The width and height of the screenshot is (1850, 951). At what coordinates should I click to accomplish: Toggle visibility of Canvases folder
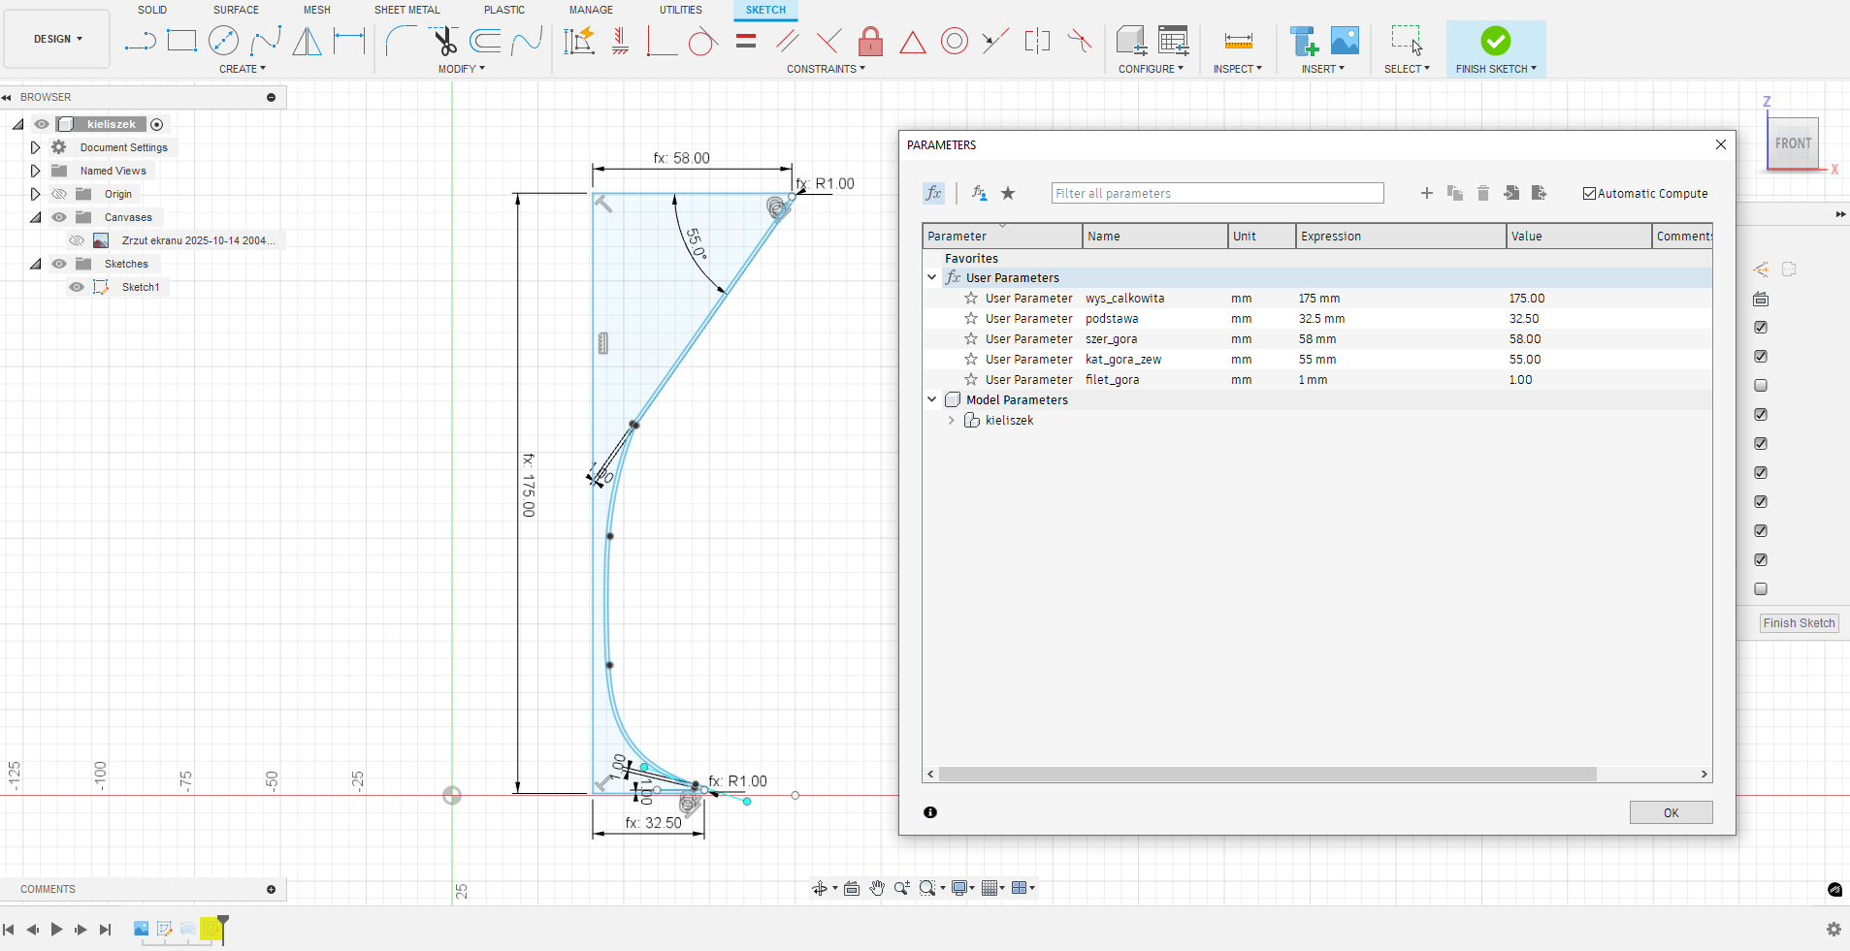(x=59, y=217)
